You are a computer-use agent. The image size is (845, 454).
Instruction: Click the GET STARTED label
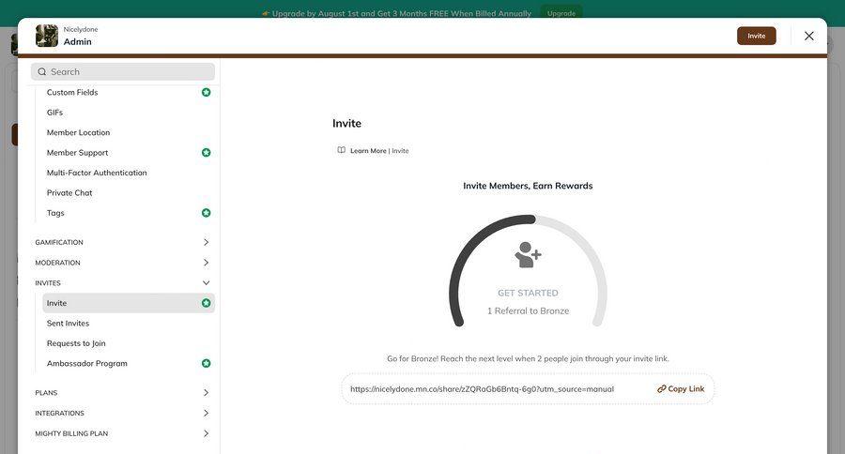[528, 293]
